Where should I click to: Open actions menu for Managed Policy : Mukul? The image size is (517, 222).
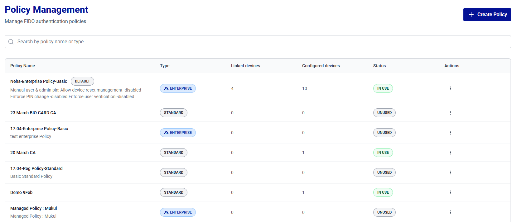click(x=450, y=212)
